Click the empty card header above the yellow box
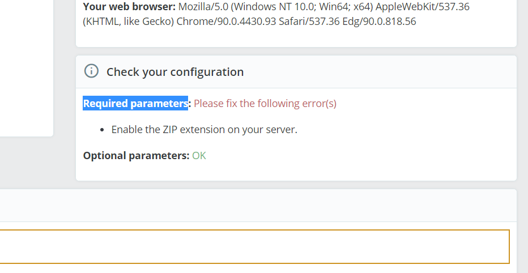The height and width of the screenshot is (273, 528). click(255, 205)
